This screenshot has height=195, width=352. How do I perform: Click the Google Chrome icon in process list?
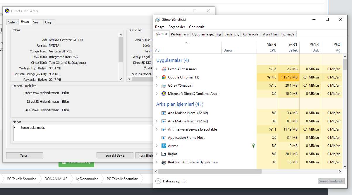(164, 77)
